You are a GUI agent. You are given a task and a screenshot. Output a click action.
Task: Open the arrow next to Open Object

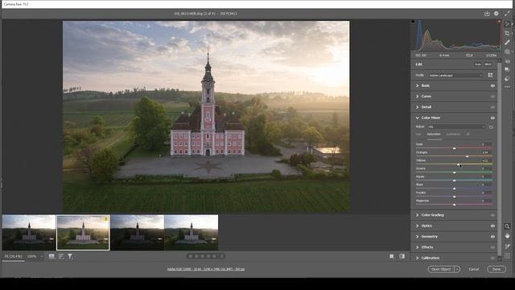[x=457, y=269]
